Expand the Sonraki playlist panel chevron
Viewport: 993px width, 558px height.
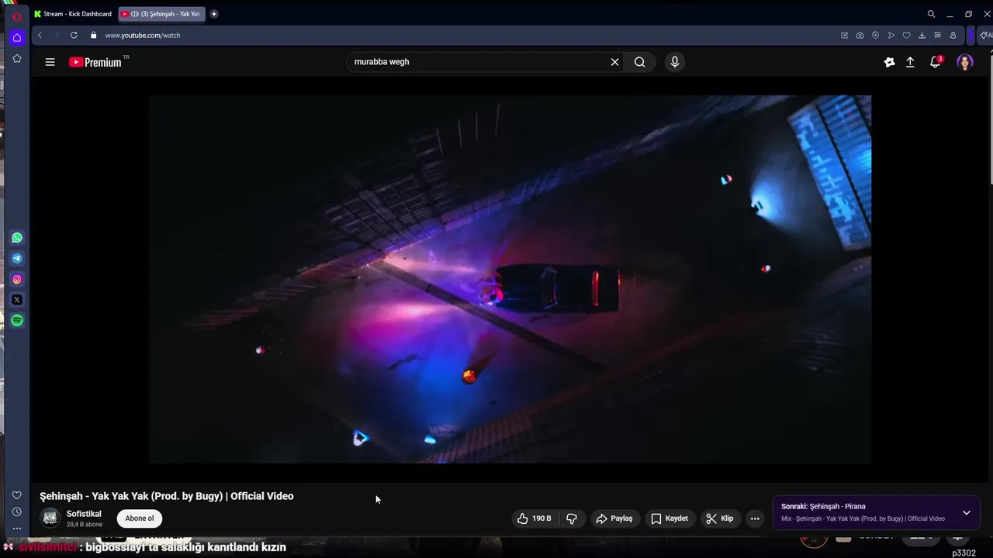(x=967, y=512)
